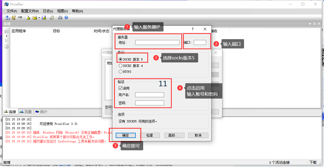Select SOCKS 版本 5 radio button
This screenshot has height=167, width=324.
coord(120,59)
